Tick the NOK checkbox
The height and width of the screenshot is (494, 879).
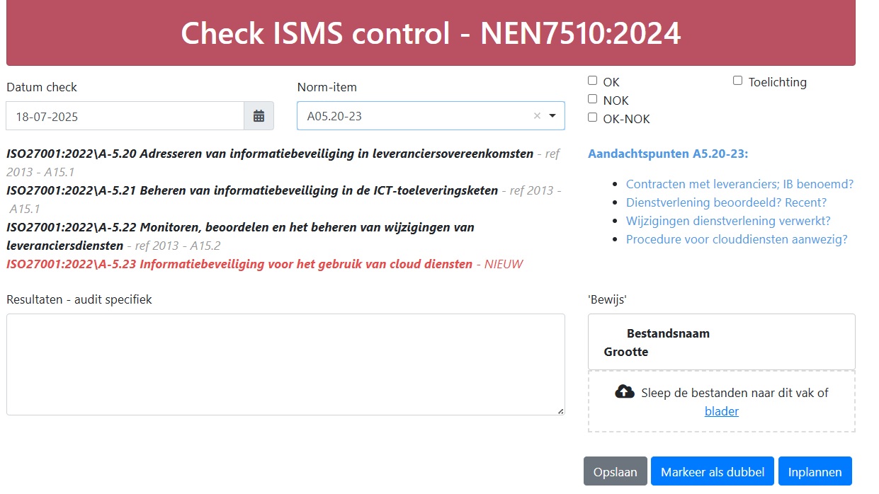(x=593, y=99)
